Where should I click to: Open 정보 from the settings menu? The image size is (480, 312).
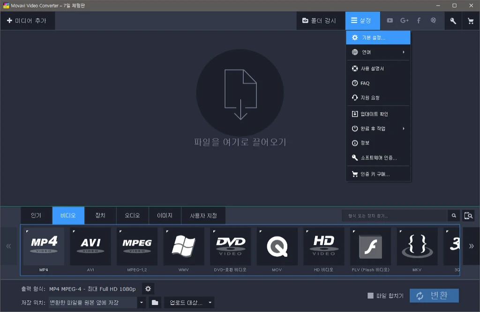[378, 143]
